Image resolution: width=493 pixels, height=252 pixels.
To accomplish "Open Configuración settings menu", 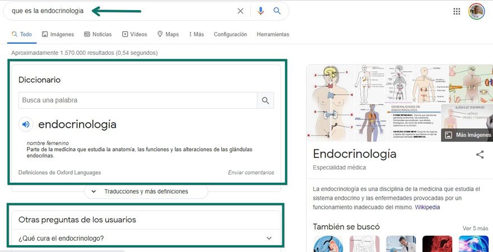I will coord(230,34).
